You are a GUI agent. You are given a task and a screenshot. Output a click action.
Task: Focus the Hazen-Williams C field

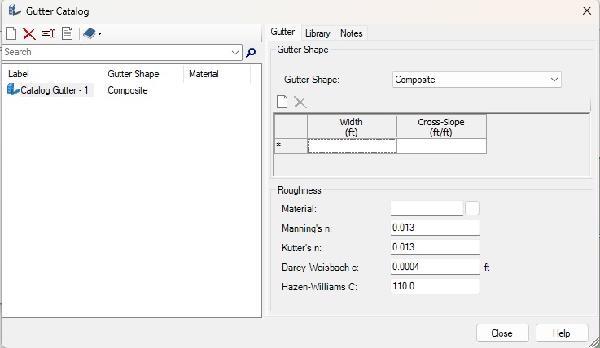[x=435, y=286]
